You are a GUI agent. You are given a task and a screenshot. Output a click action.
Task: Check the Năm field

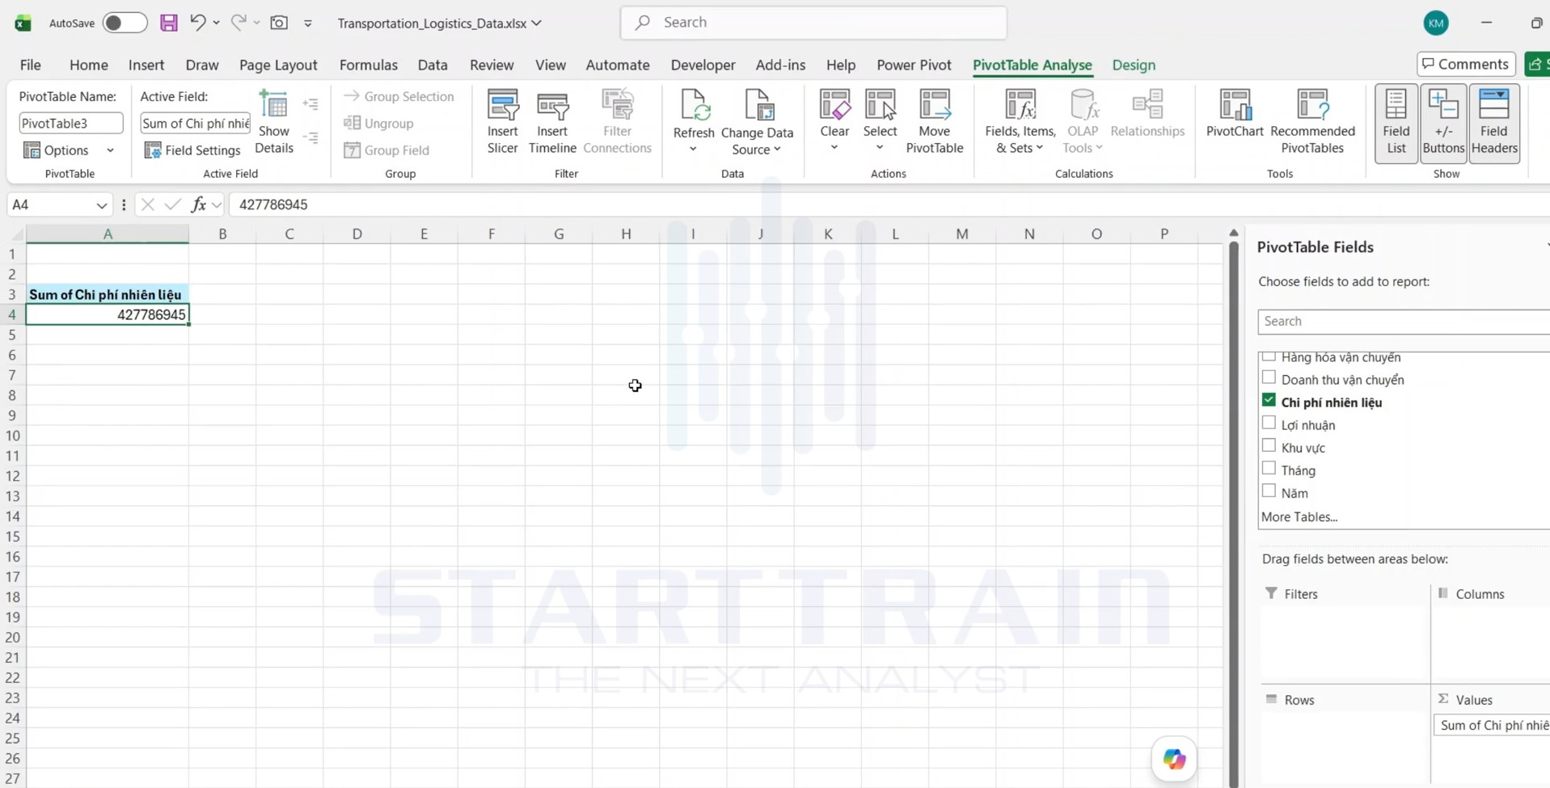click(x=1269, y=491)
